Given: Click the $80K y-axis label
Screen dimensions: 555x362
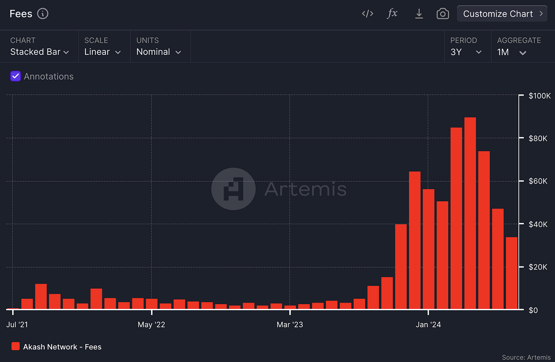Looking at the screenshot, I should [538, 138].
